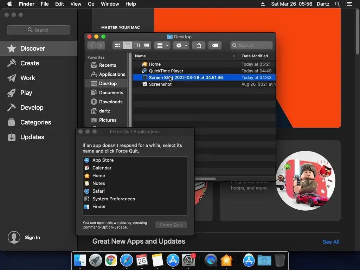Open Develop section in App Store

point(39,108)
